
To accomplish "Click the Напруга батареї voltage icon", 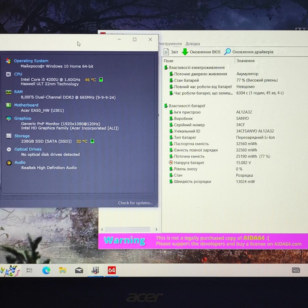I will [x=171, y=163].
